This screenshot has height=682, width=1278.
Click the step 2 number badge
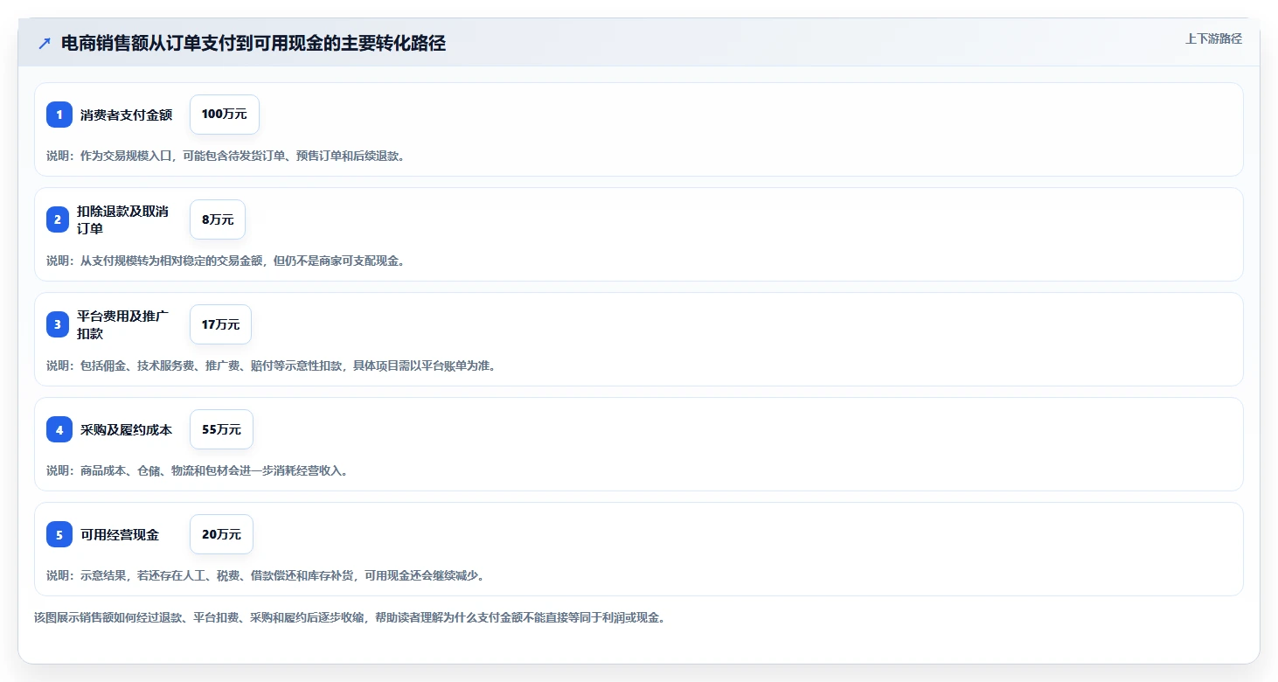[x=59, y=219]
